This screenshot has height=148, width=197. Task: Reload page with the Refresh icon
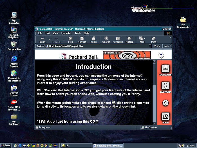tap(82, 40)
